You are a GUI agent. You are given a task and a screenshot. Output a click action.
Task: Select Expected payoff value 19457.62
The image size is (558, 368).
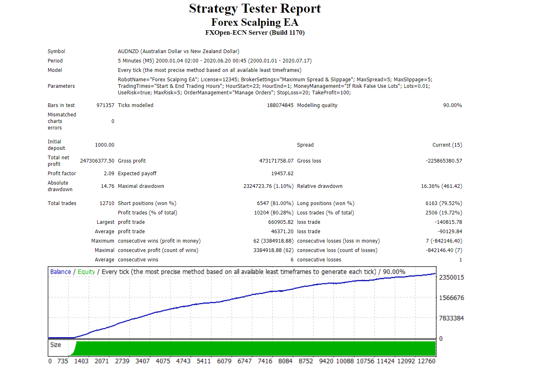(x=282, y=174)
